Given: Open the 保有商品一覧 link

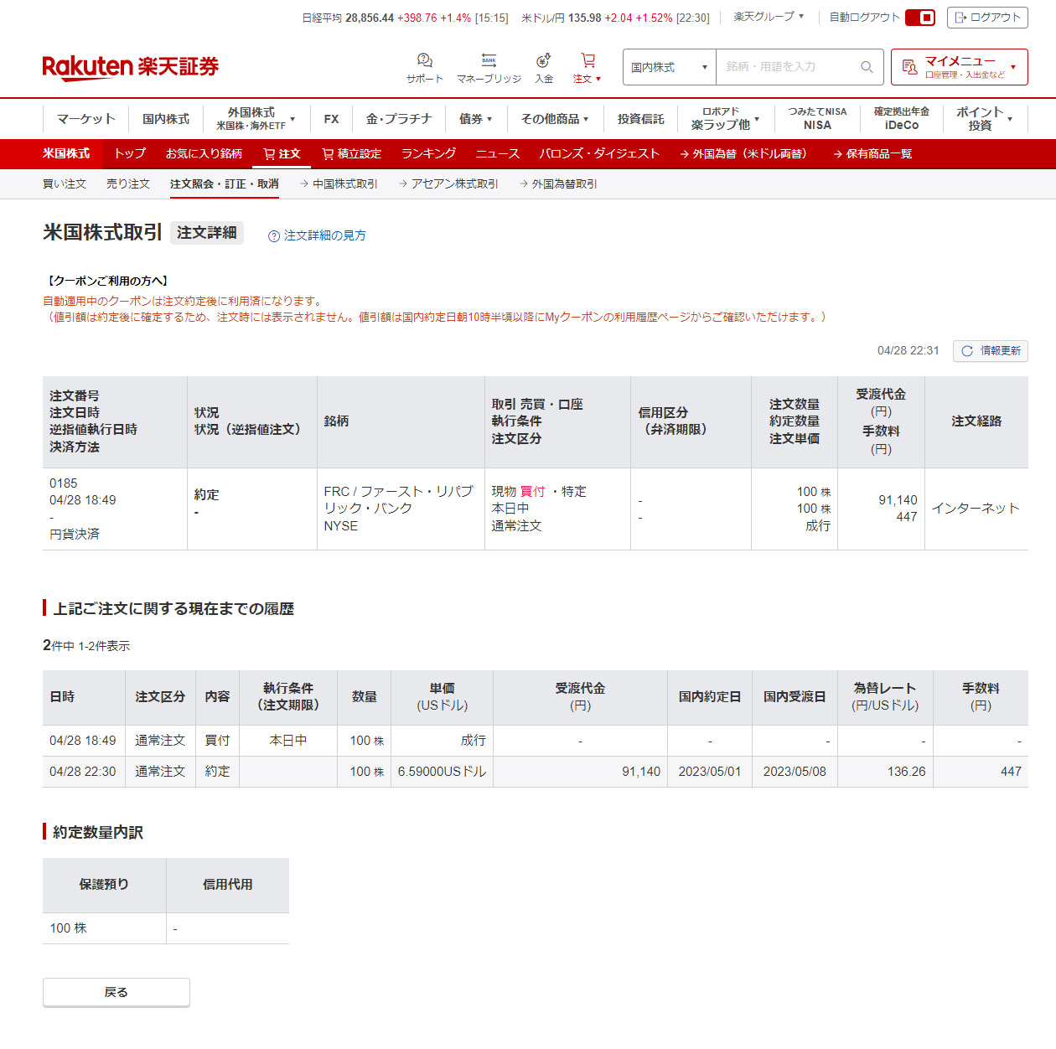Looking at the screenshot, I should (872, 154).
